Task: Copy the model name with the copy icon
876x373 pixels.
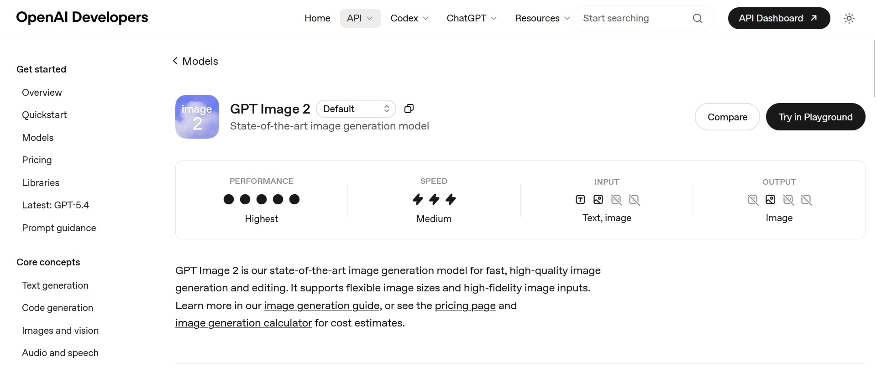Action: (x=409, y=109)
